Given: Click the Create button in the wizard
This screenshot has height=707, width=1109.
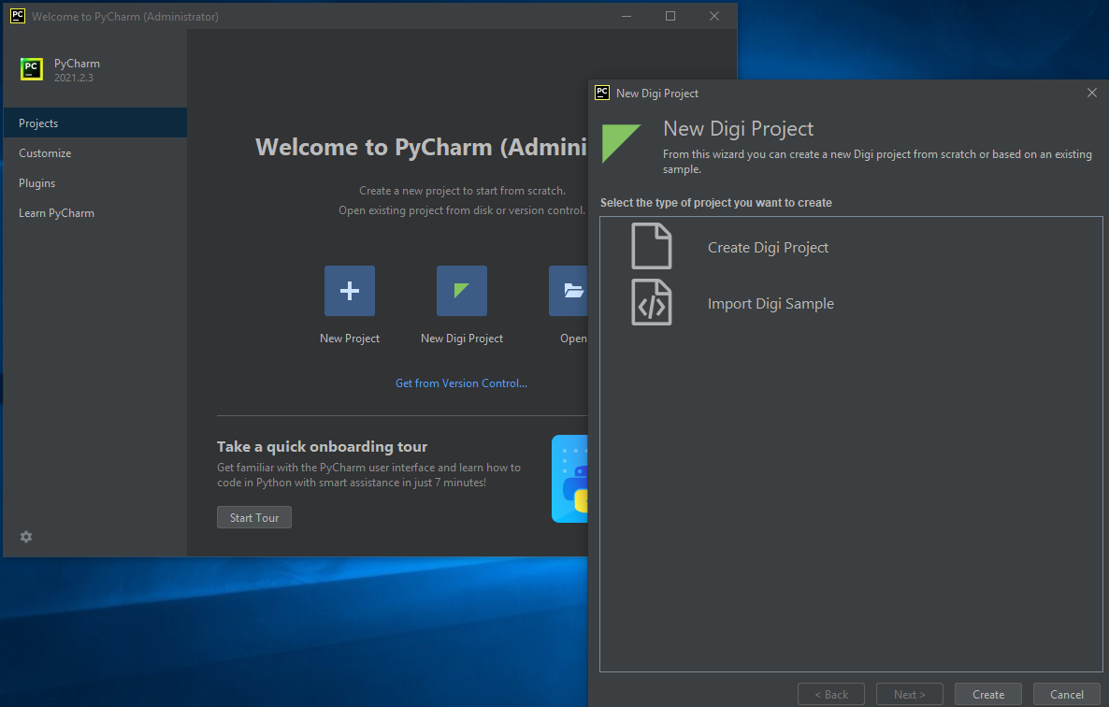Looking at the screenshot, I should tap(988, 694).
